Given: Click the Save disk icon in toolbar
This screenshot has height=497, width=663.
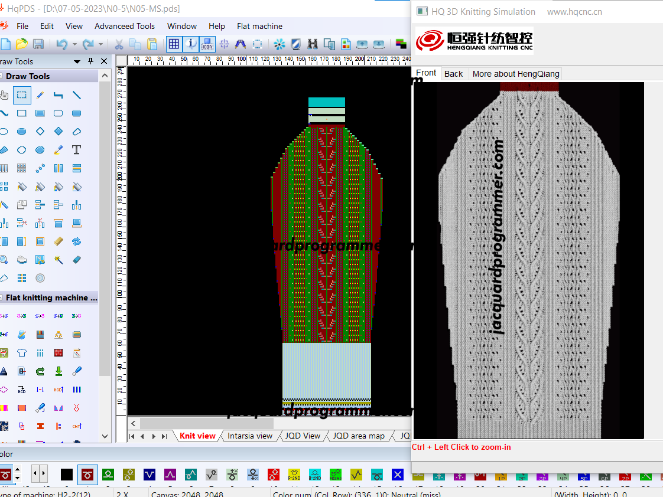Looking at the screenshot, I should (38, 44).
